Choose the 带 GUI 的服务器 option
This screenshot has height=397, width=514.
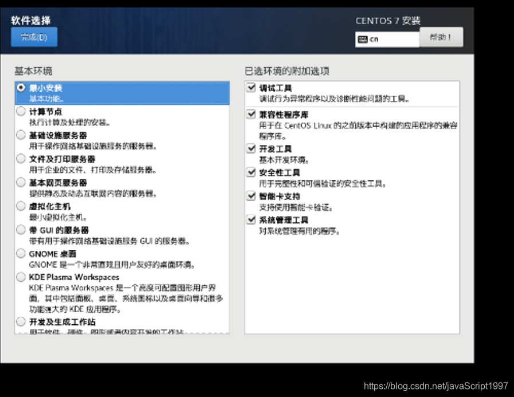click(21, 230)
